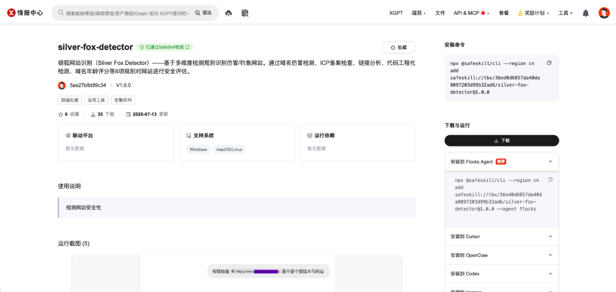Expand the API & MCP dropdown

coord(472,13)
